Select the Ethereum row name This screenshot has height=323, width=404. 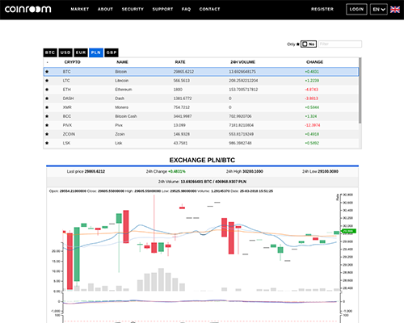click(x=124, y=90)
